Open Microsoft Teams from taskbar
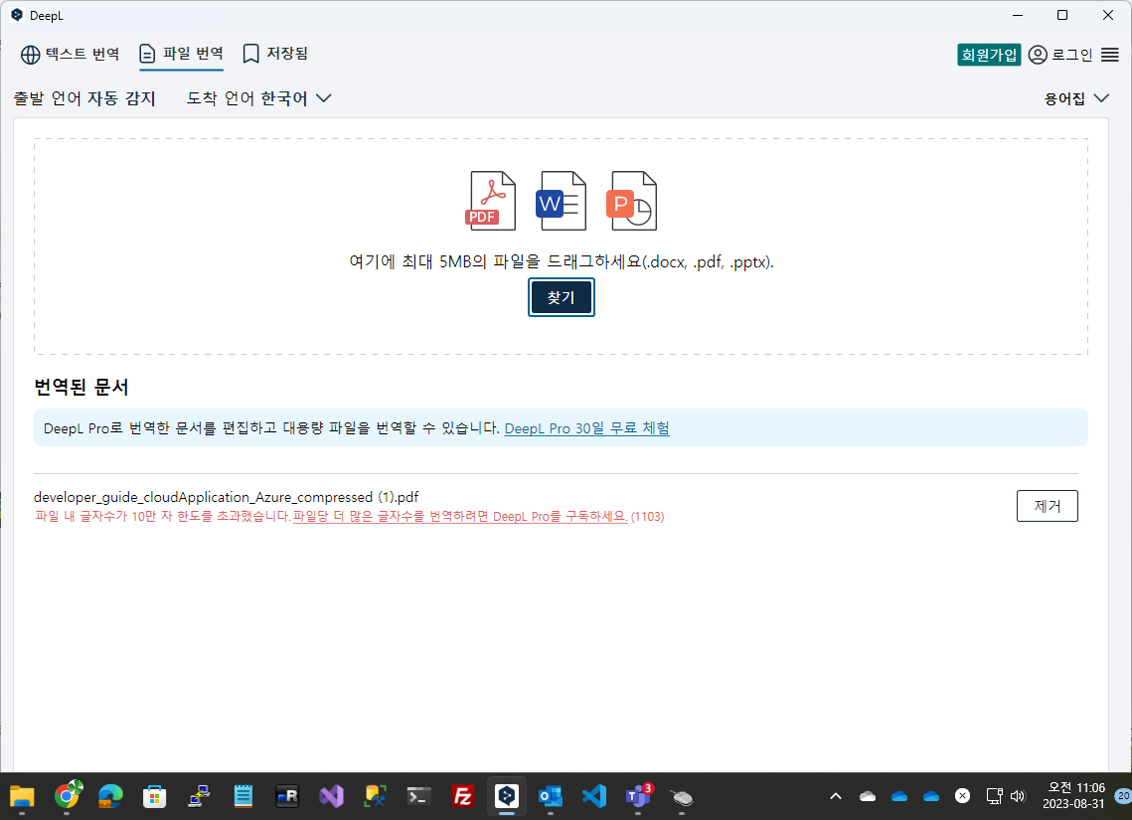This screenshot has width=1132, height=820. [x=638, y=796]
